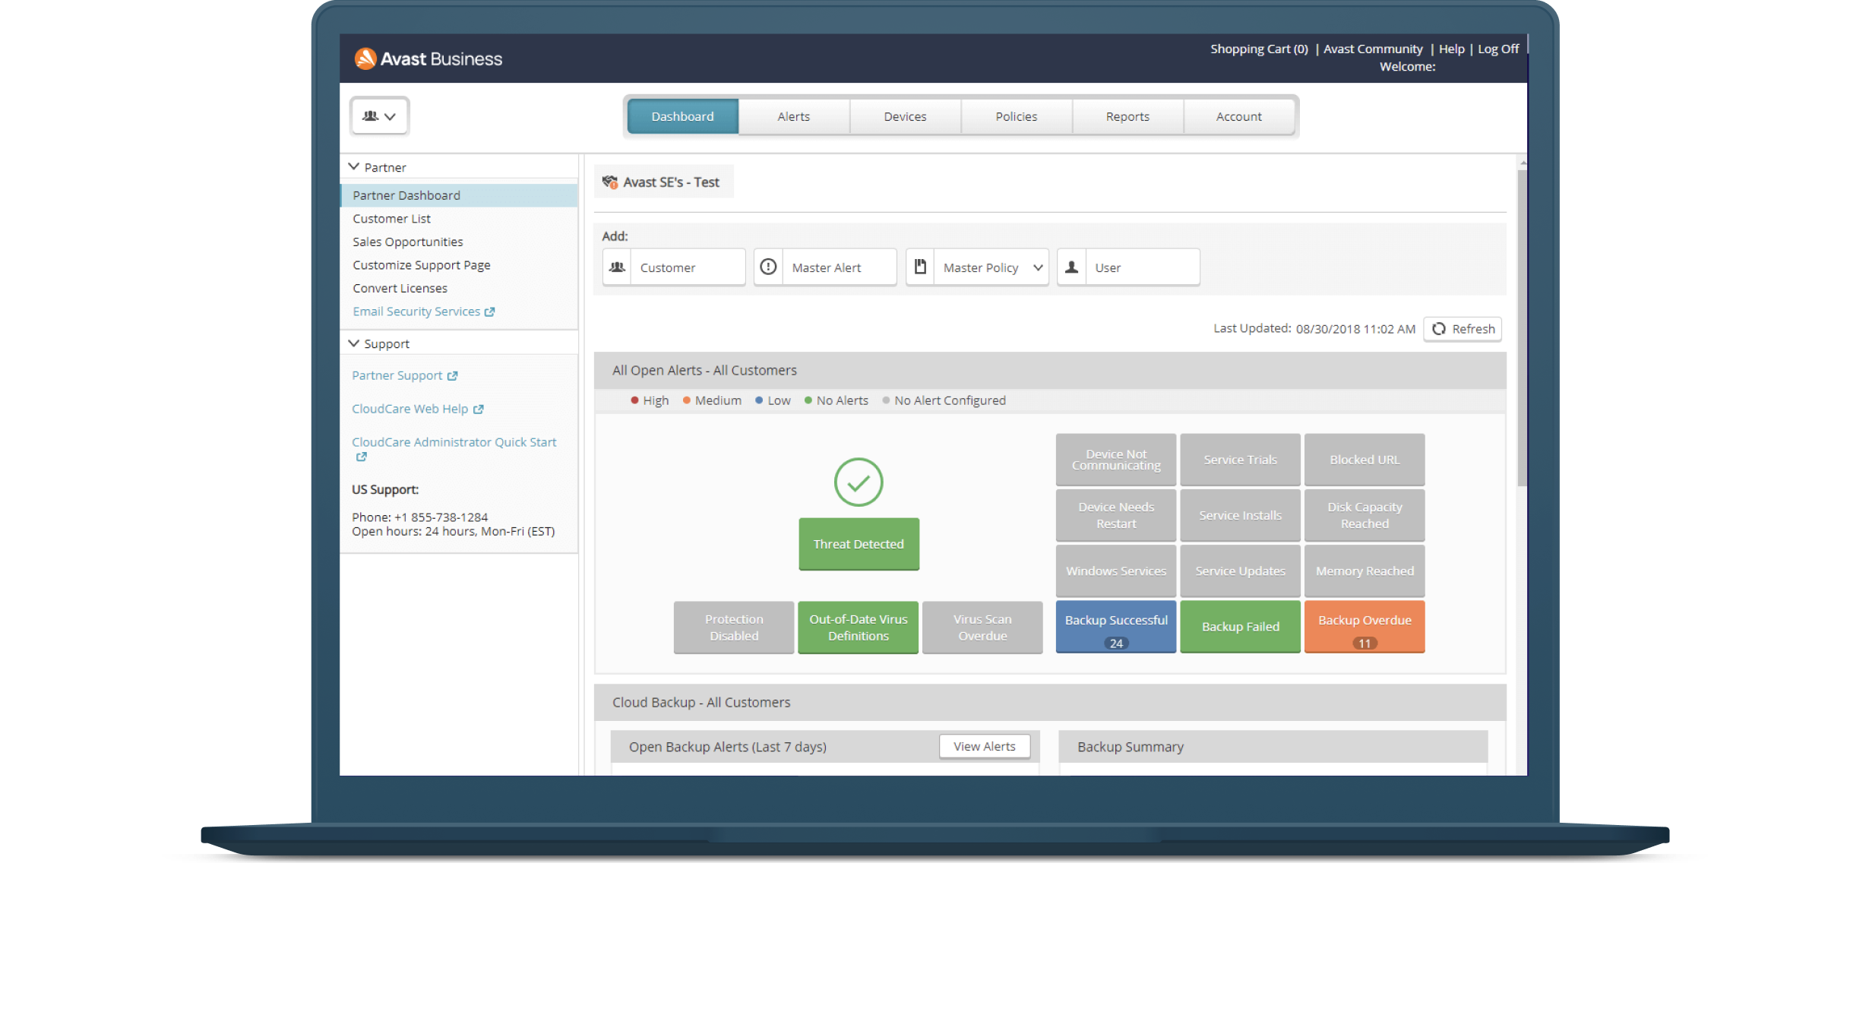Open the Reports tab
This screenshot has height=1018, width=1869.
1127,116
